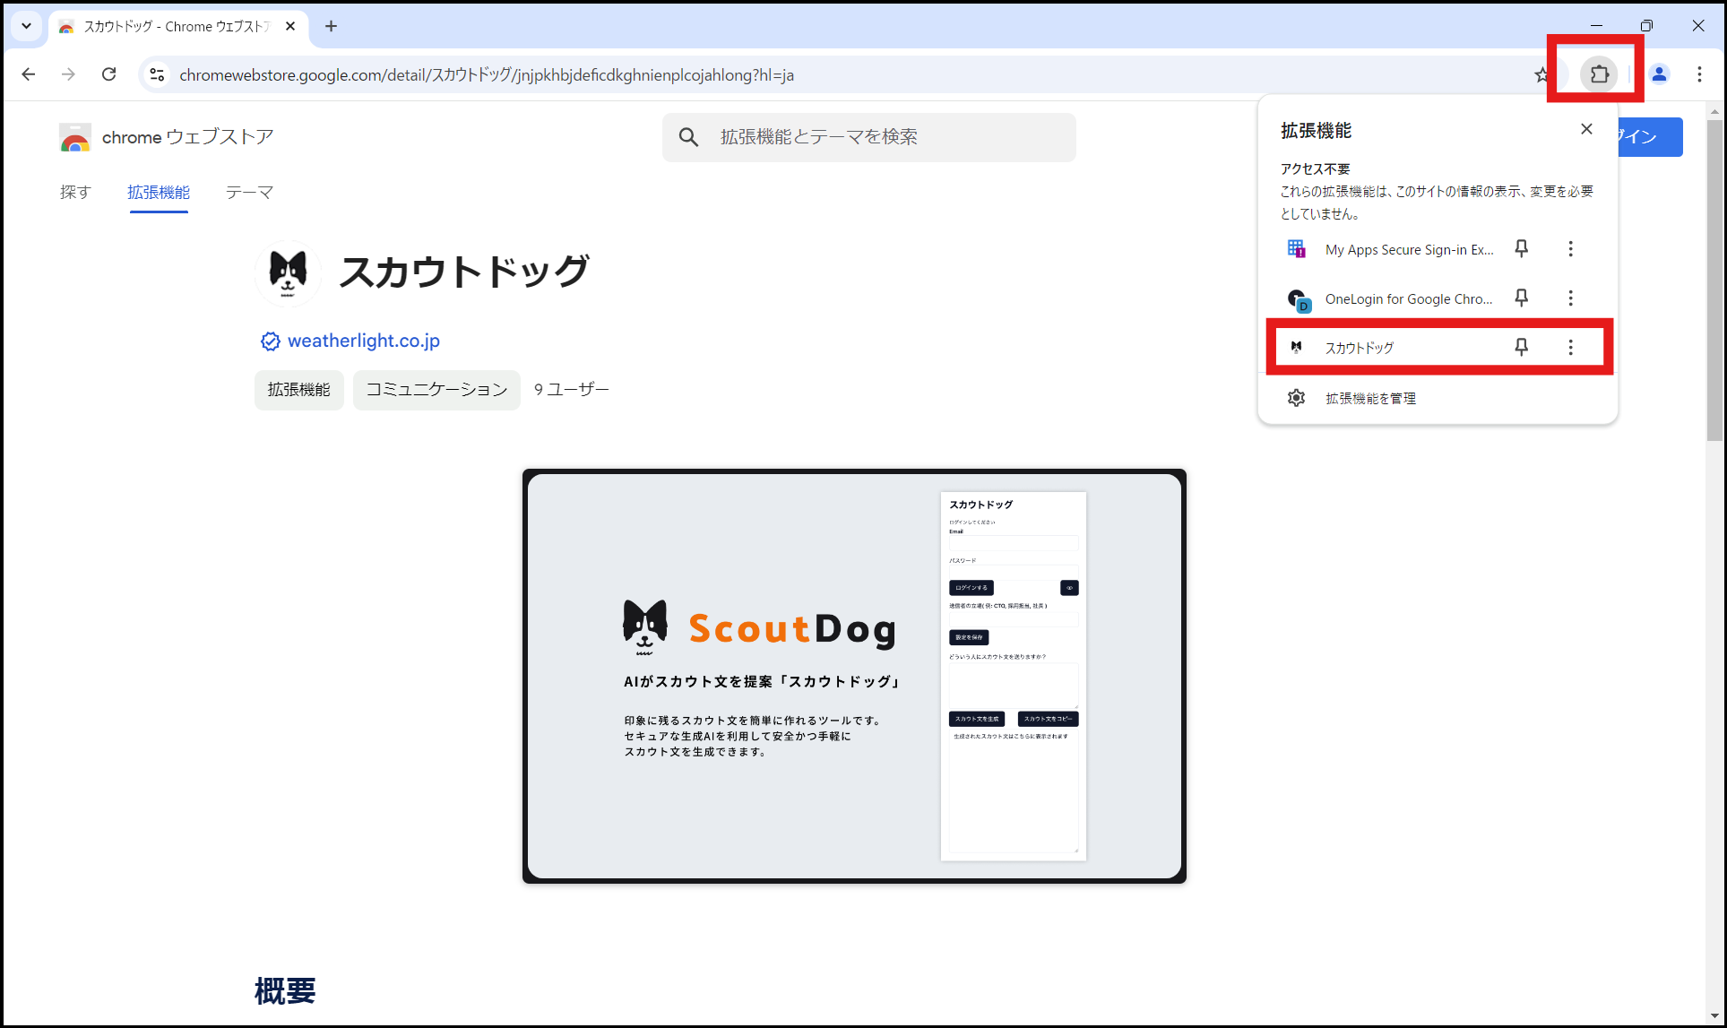The image size is (1727, 1028).
Task: Open the tab search dropdown arrow
Action: click(26, 26)
